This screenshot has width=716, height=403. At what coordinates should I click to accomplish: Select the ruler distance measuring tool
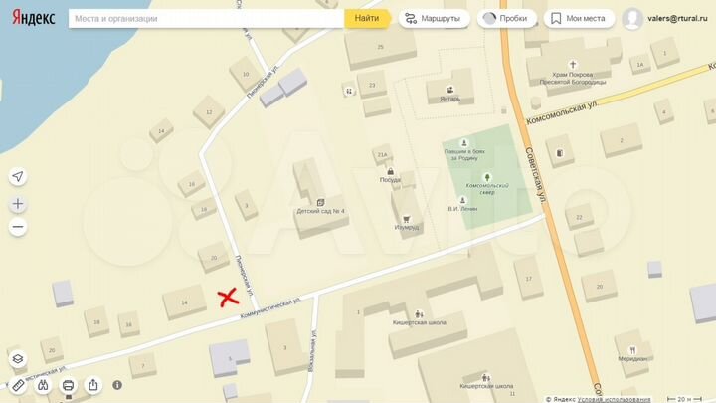[x=18, y=385]
